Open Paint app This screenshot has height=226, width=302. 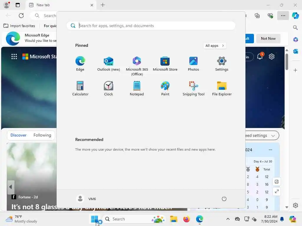pyautogui.click(x=165, y=88)
